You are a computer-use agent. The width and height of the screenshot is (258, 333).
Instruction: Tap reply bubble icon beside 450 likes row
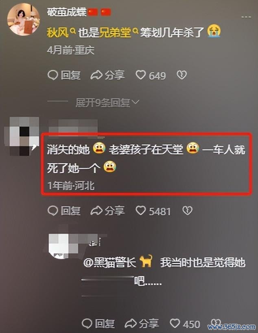pyautogui.click(x=87, y=324)
